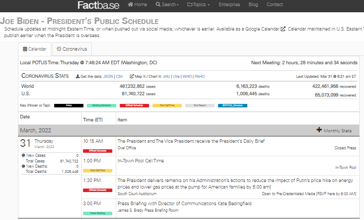Click the James S. Brady Press Briefing Room location

click(148, 210)
